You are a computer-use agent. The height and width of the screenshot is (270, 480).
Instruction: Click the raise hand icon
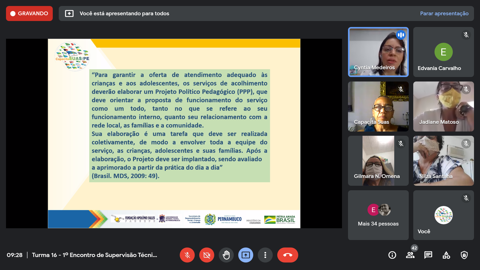point(226,255)
